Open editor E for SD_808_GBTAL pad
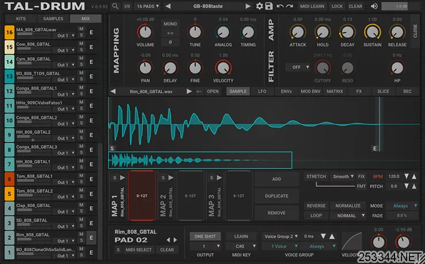The image size is (425, 264). click(x=91, y=223)
